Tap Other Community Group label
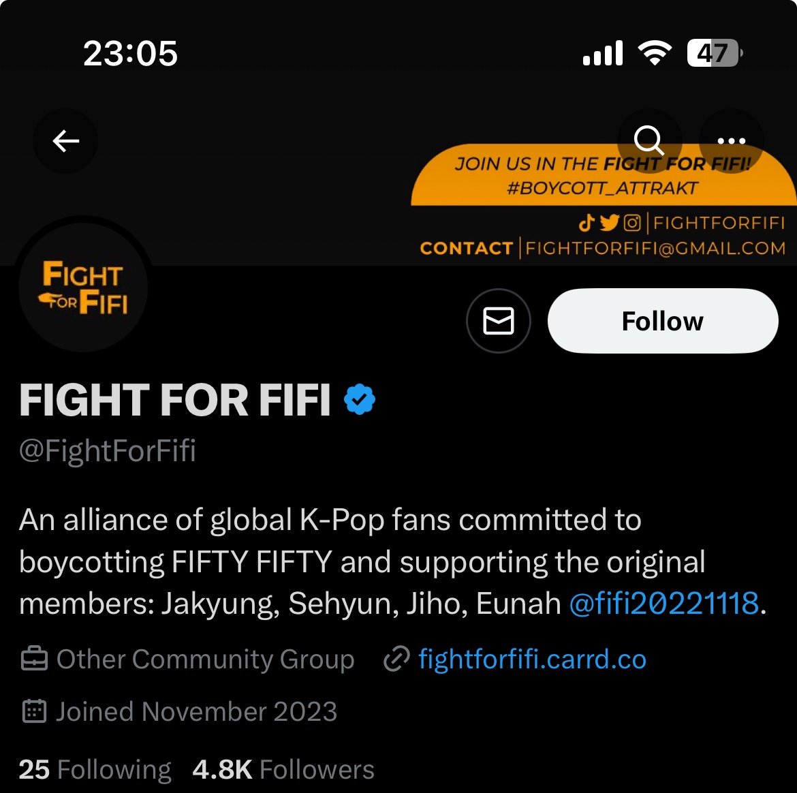 click(205, 659)
